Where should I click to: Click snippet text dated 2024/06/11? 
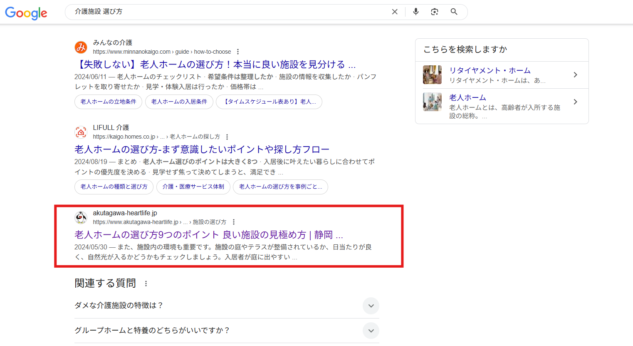pos(225,82)
